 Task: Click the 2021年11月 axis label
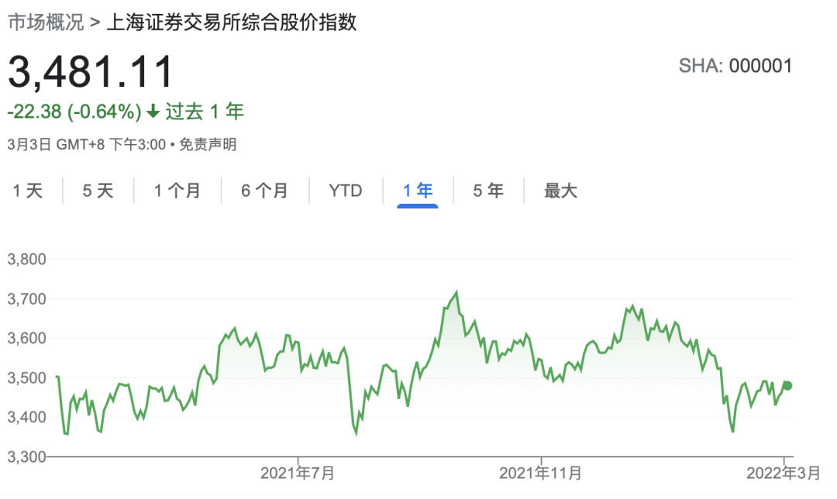541,473
